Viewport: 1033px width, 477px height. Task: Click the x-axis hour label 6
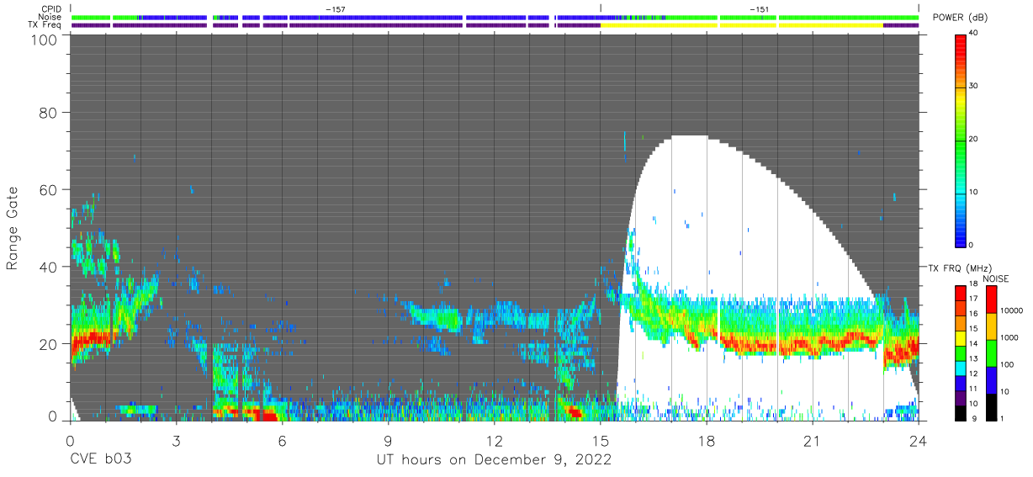pos(282,441)
